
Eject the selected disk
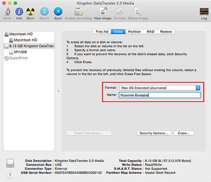click(58, 12)
